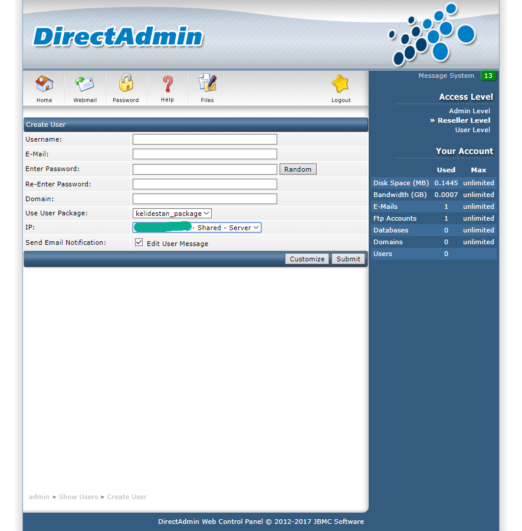
Task: Open E-Mails stat row
Action: pos(434,206)
